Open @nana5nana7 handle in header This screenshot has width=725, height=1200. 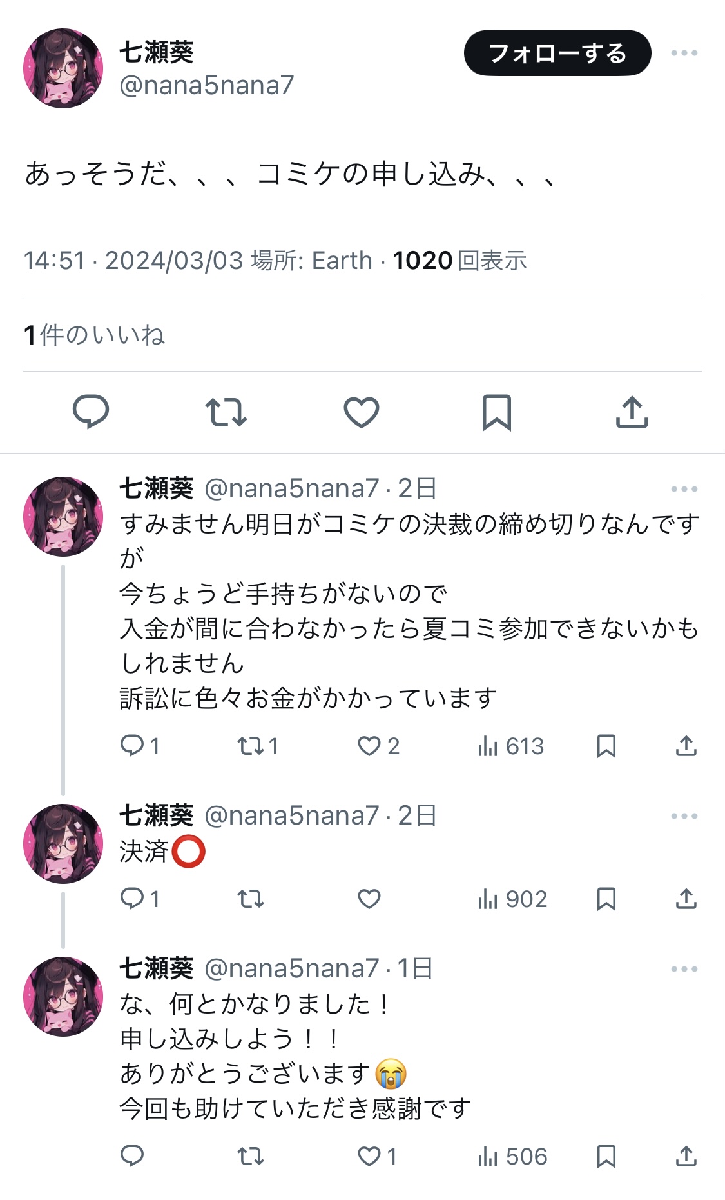[x=206, y=85]
